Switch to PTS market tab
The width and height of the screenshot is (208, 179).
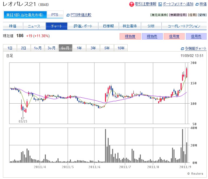[x=55, y=15]
